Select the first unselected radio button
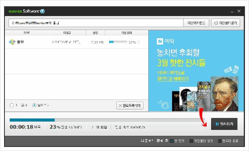Image resolution: width=249 pixels, height=151 pixels. pyautogui.click(x=12, y=105)
